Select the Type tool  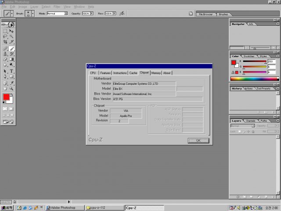(11, 71)
